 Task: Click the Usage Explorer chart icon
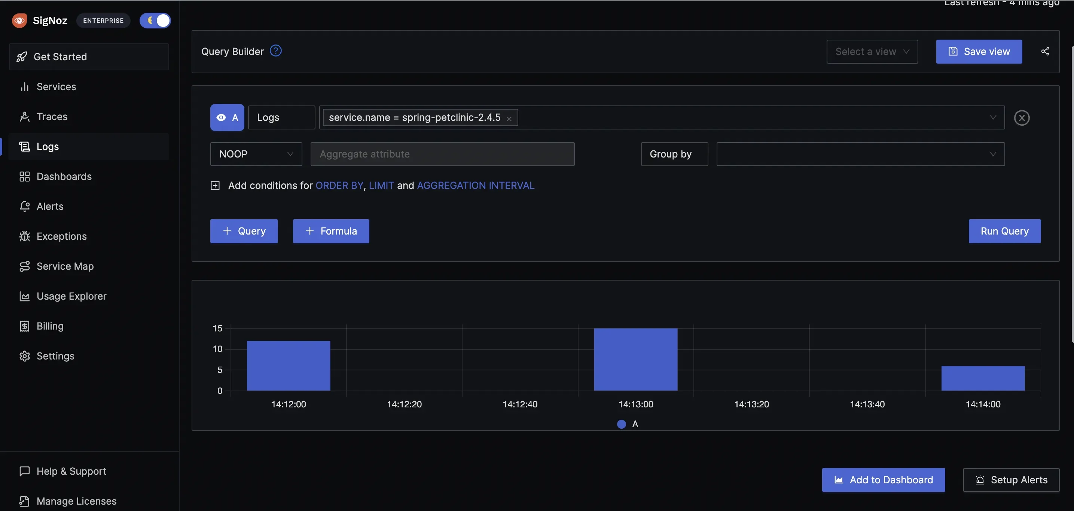(25, 296)
